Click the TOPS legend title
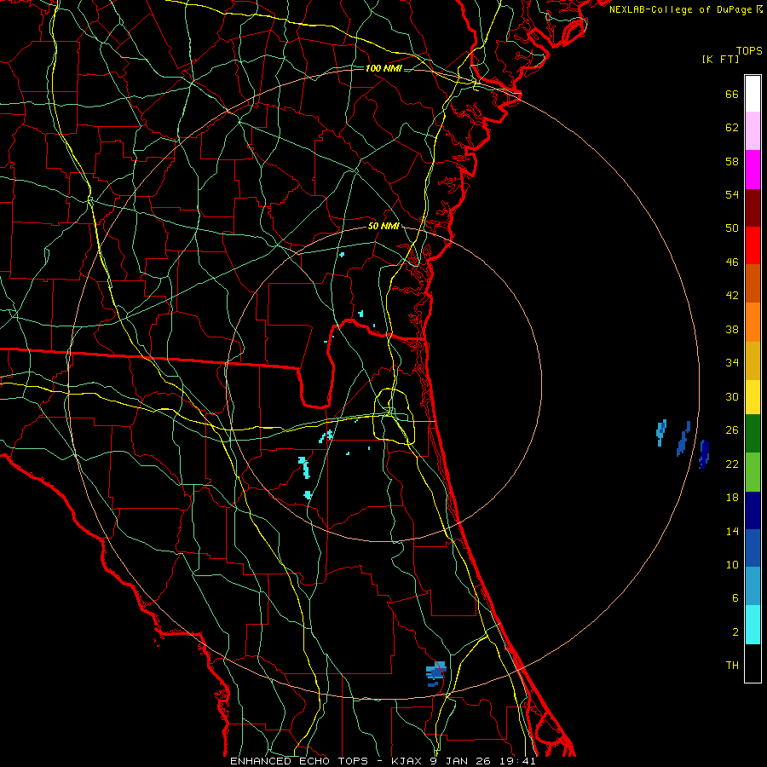Image resolution: width=767 pixels, height=767 pixels. click(749, 51)
